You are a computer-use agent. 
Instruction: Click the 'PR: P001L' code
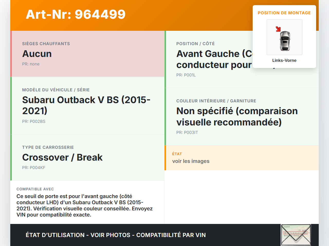click(x=186, y=75)
